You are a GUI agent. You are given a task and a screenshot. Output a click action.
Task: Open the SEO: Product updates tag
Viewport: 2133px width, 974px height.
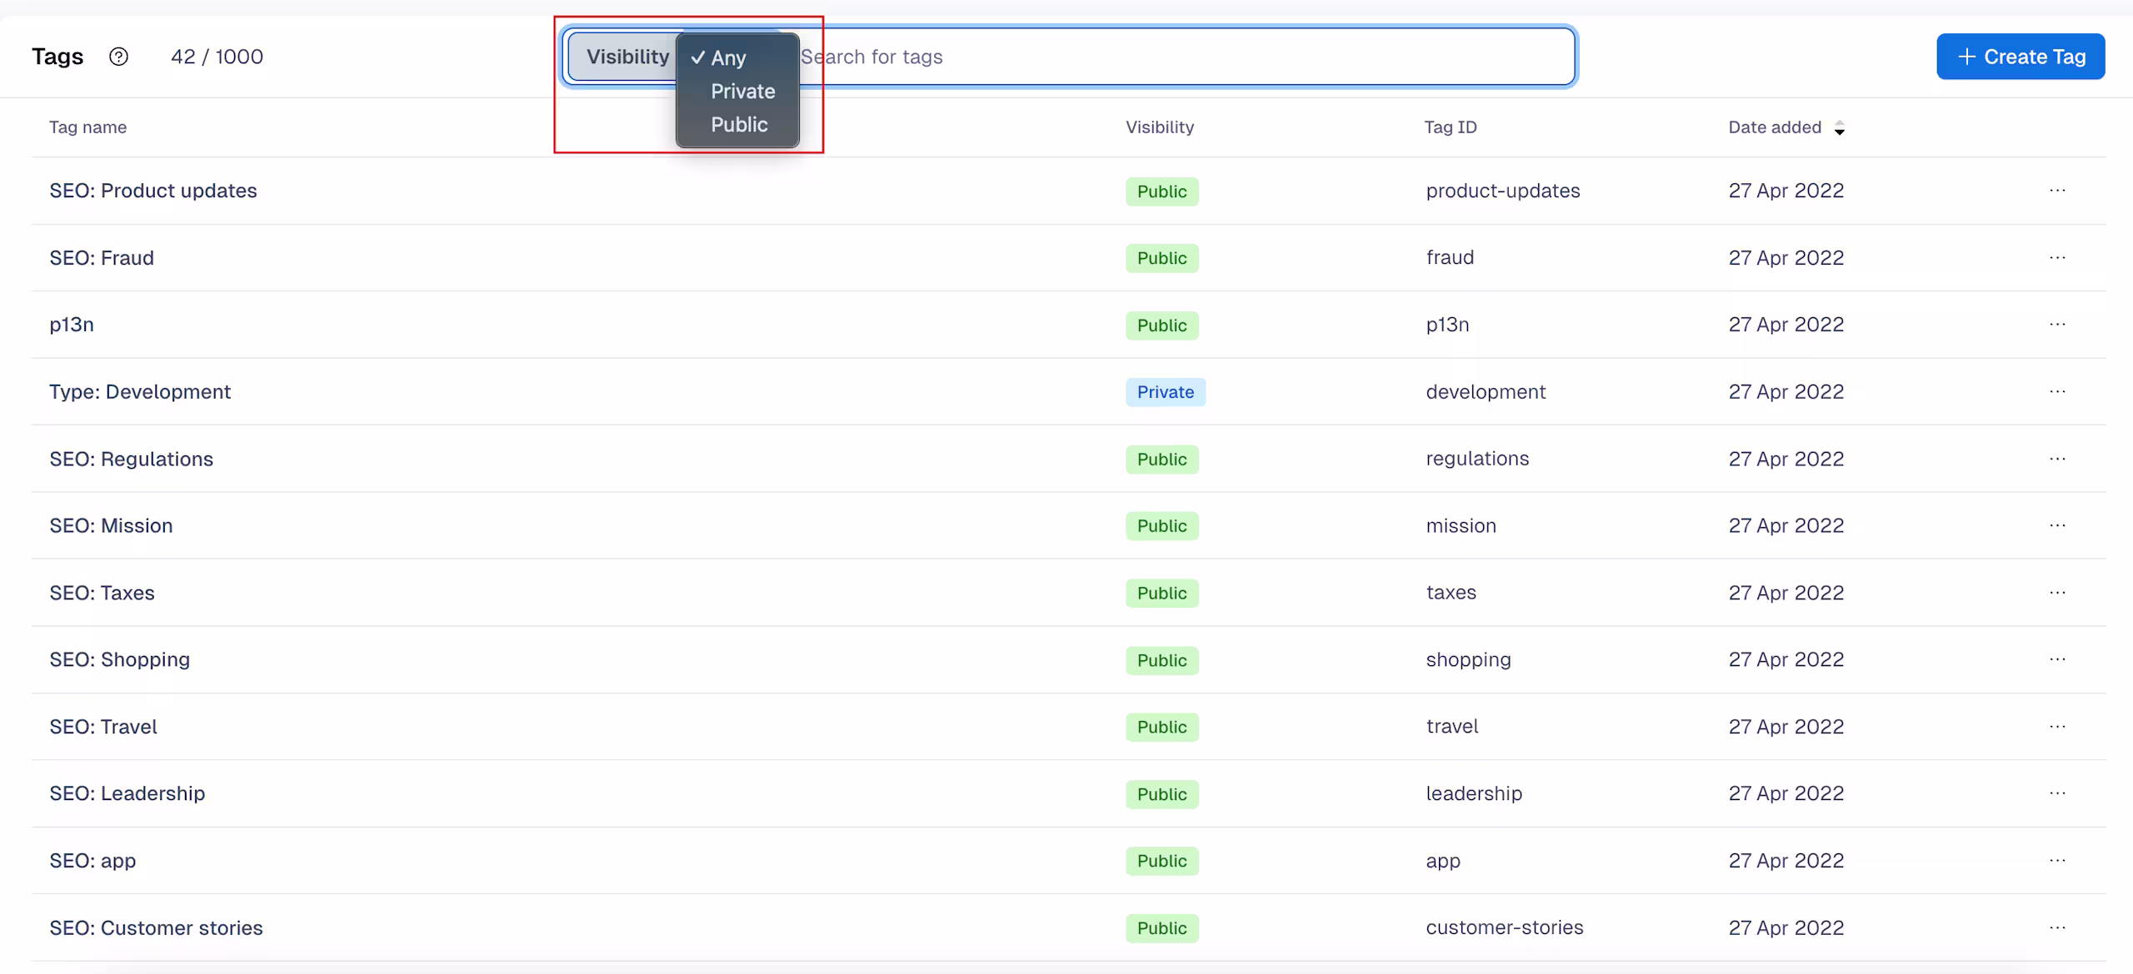pyautogui.click(x=153, y=191)
